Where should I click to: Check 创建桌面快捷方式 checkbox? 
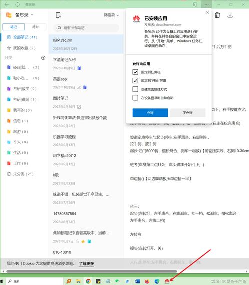pos(135,89)
